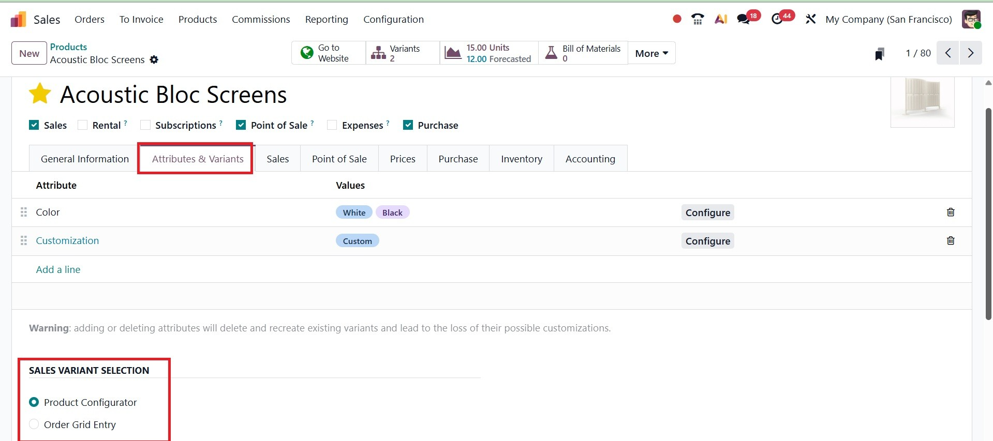The height and width of the screenshot is (441, 993).
Task: Click Configure button for Color attribute
Action: click(x=707, y=212)
